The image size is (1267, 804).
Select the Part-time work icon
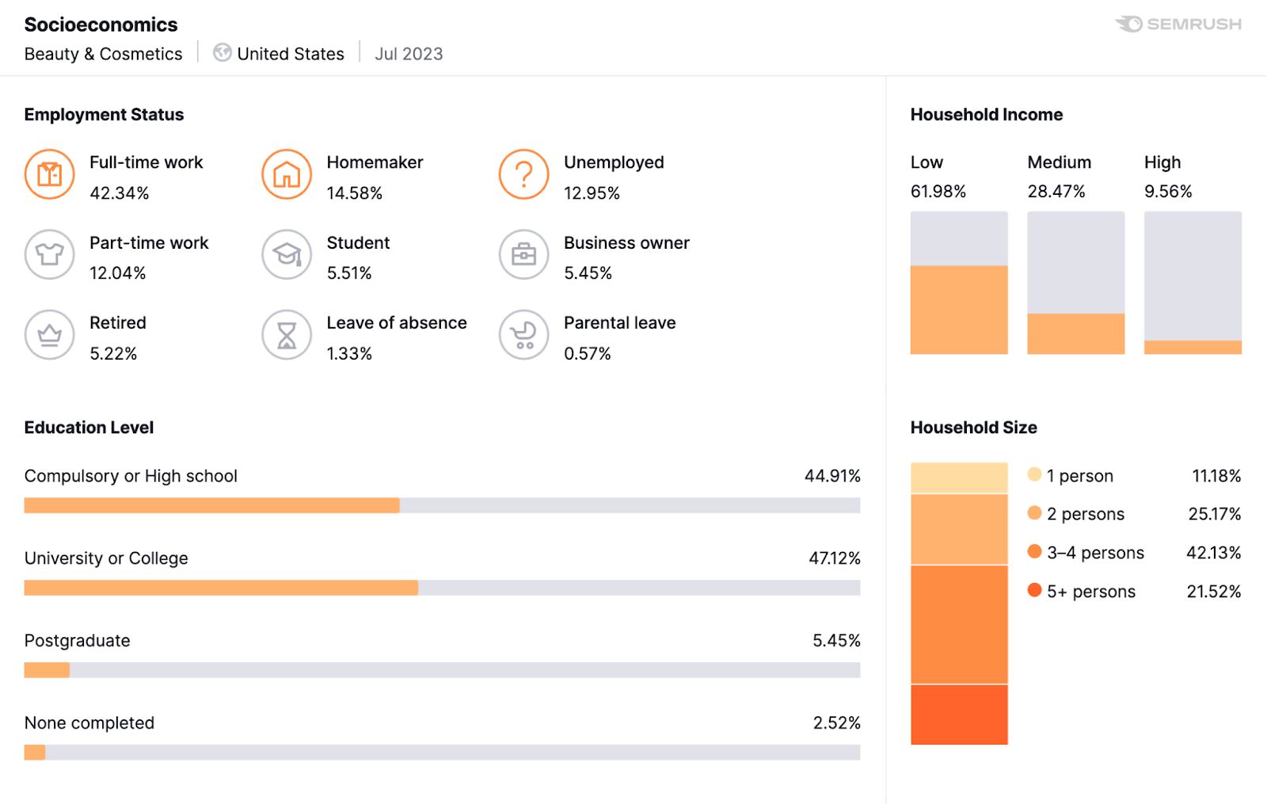49,255
